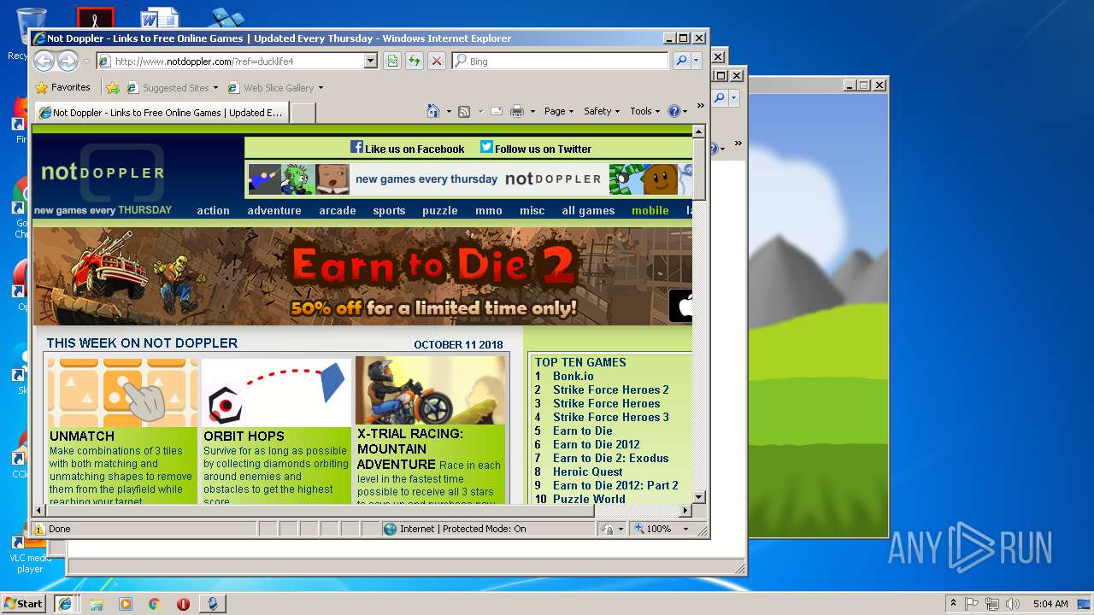This screenshot has width=1094, height=615.
Task: Open Heroic Quest link in top ten
Action: click(587, 471)
